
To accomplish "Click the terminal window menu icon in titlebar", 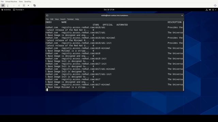I will (47, 16).
